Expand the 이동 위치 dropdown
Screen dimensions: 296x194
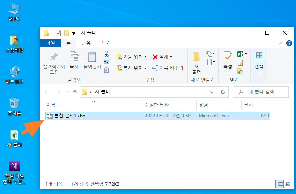(145, 57)
